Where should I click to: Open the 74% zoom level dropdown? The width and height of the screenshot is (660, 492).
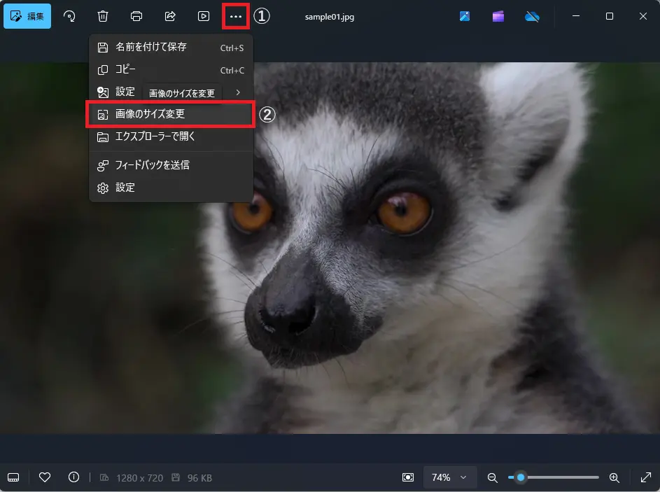(449, 477)
